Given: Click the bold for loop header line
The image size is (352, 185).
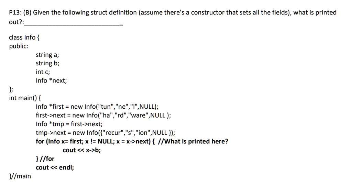Looking at the screenshot, I should point(132,141).
